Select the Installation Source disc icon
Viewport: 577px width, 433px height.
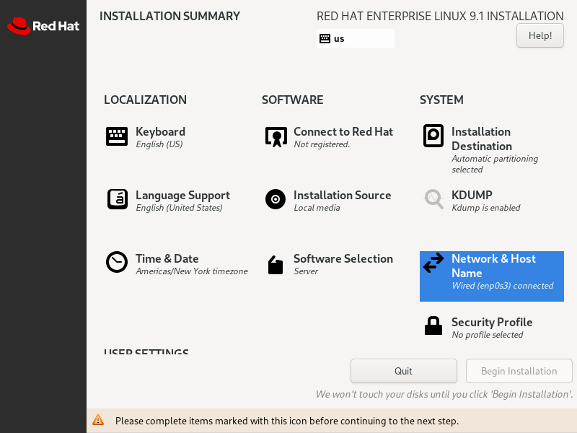pos(276,199)
